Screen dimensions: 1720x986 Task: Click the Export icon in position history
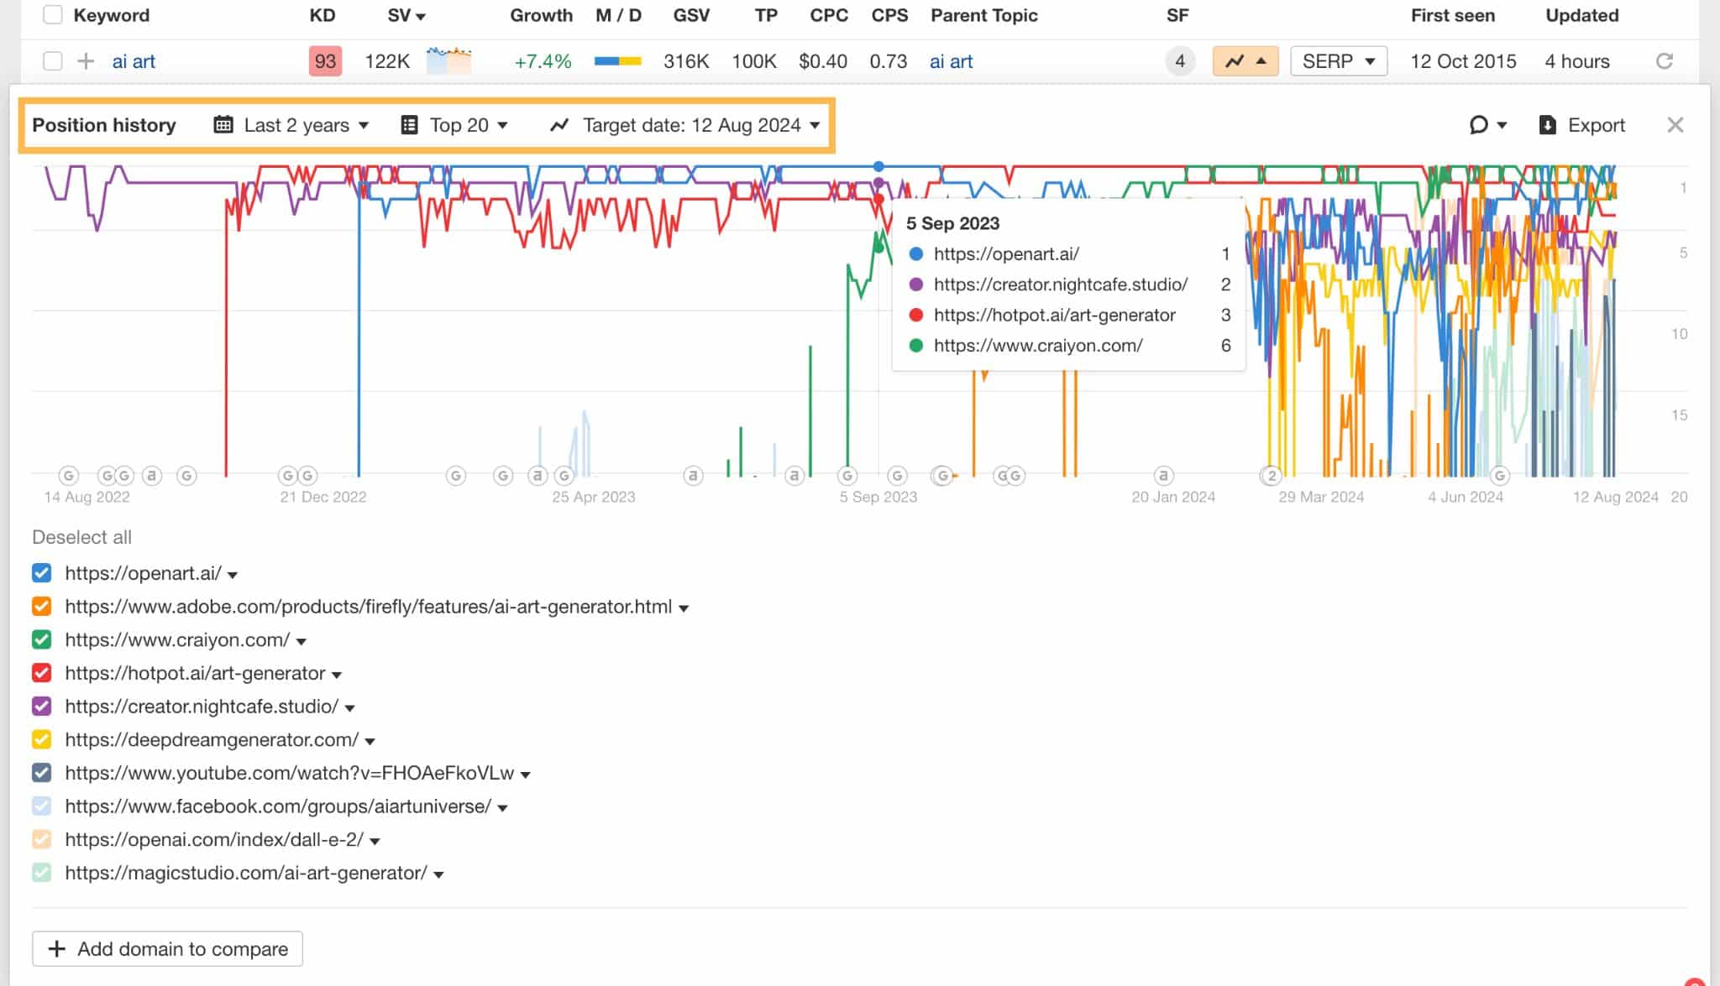(1548, 125)
